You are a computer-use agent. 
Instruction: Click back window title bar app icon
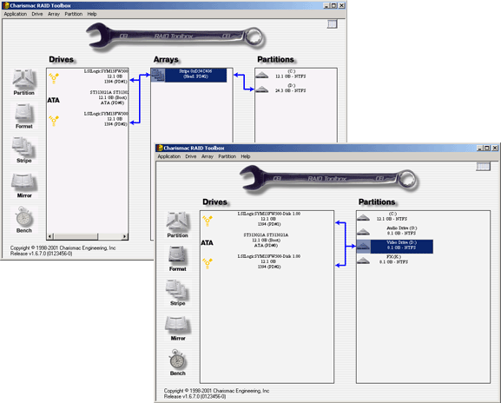pos(6,5)
